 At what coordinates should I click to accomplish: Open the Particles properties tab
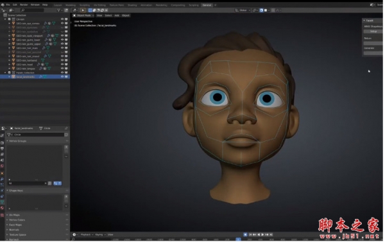pos(2,185)
